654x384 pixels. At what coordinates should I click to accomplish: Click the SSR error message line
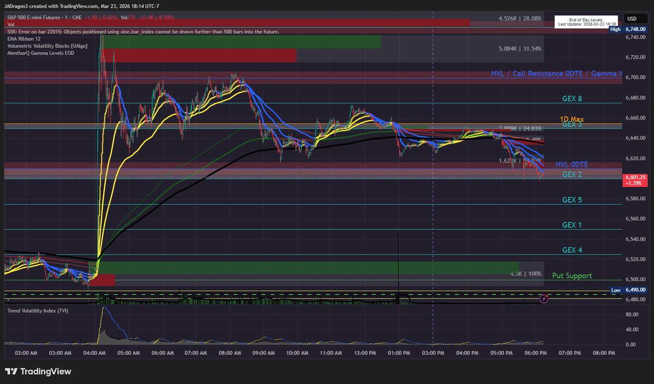click(x=142, y=32)
